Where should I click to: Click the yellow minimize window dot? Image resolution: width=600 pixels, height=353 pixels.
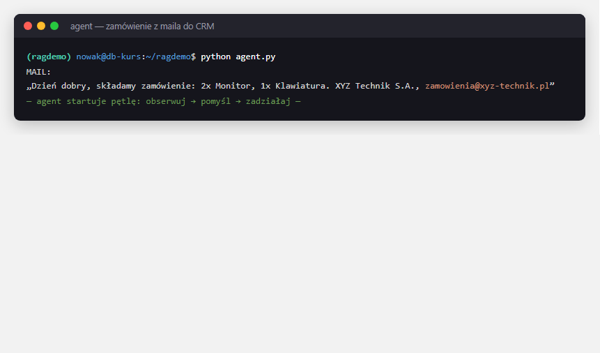pyautogui.click(x=41, y=26)
